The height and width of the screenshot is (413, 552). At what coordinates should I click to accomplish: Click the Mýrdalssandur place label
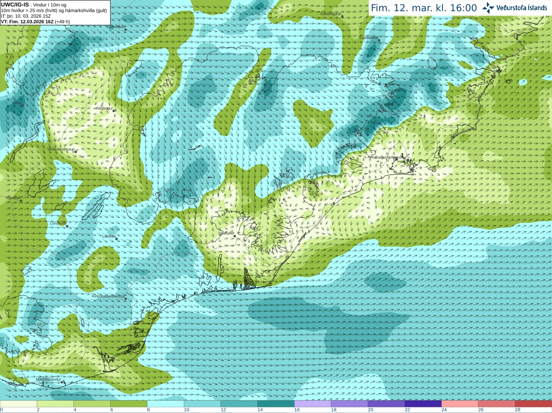pyautogui.click(x=48, y=379)
